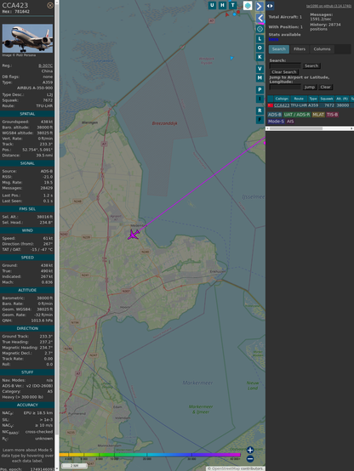Click the U map toolbar button

pyautogui.click(x=212, y=5)
